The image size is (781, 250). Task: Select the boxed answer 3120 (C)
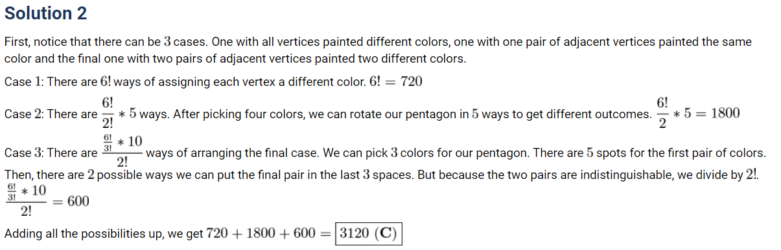[368, 233]
